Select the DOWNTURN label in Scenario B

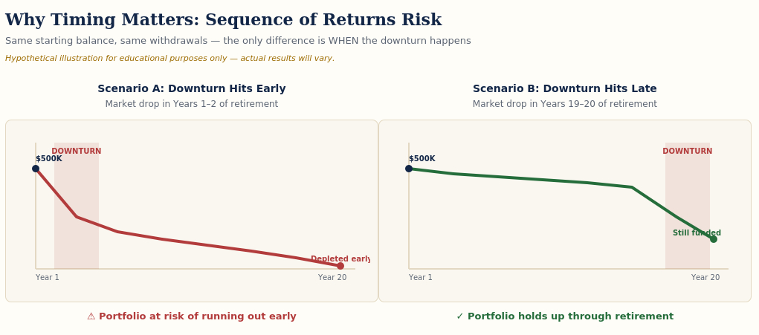688,152
